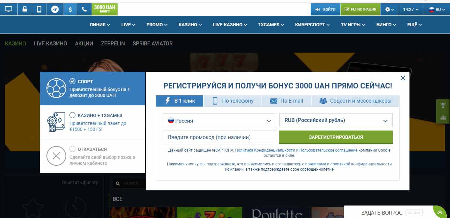Image resolution: width=450 pixels, height=218 pixels.
Task: Expand the ЕЩЁ menu
Action: tap(414, 25)
